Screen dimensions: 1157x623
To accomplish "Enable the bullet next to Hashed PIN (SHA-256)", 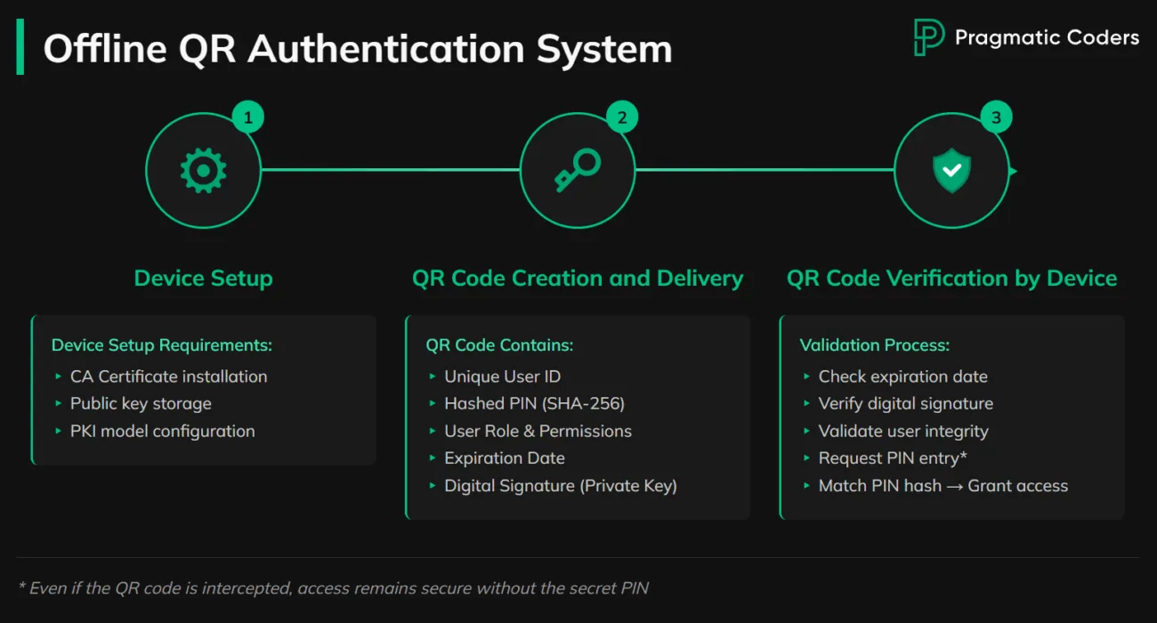I will tap(433, 404).
